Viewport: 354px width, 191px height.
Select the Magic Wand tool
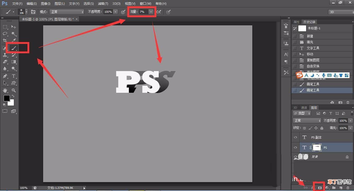[14, 34]
